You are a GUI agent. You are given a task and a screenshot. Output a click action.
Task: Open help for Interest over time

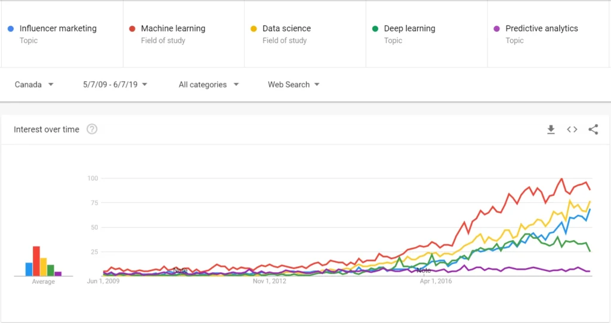click(x=92, y=130)
